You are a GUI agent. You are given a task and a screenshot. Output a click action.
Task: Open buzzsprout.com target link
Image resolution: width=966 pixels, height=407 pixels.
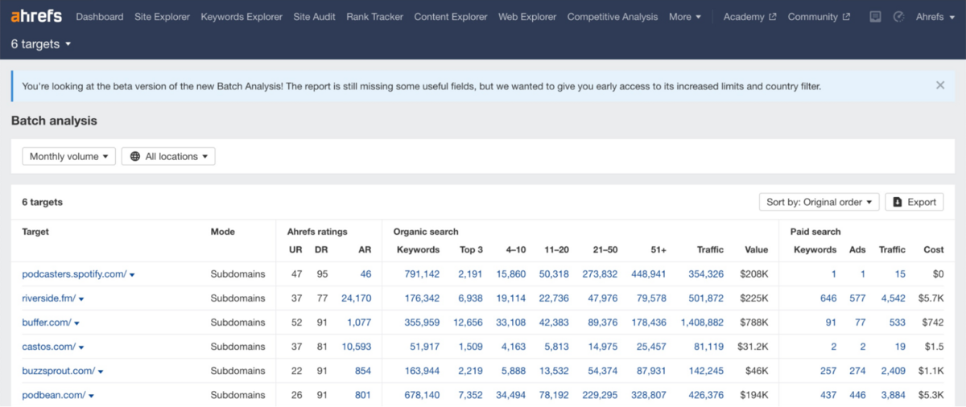coord(58,371)
